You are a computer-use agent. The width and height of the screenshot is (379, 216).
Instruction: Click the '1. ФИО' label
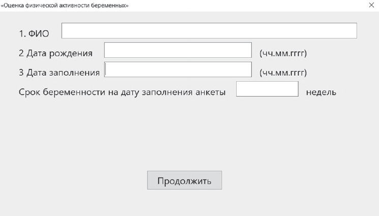coord(34,34)
